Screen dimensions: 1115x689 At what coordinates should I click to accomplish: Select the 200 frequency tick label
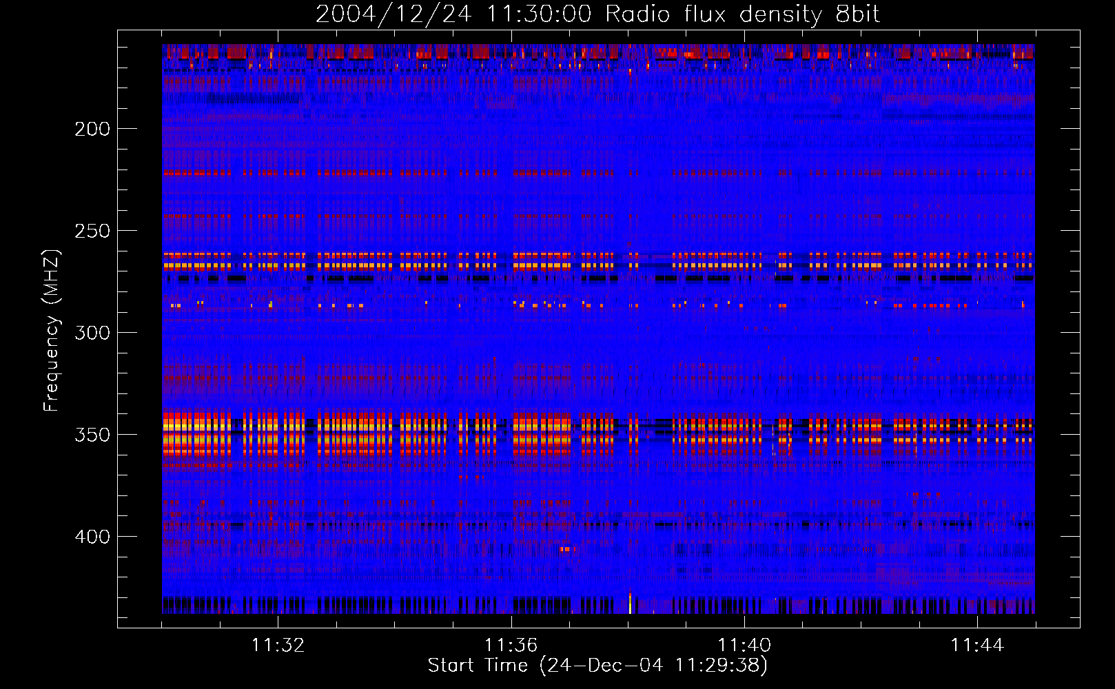click(92, 129)
